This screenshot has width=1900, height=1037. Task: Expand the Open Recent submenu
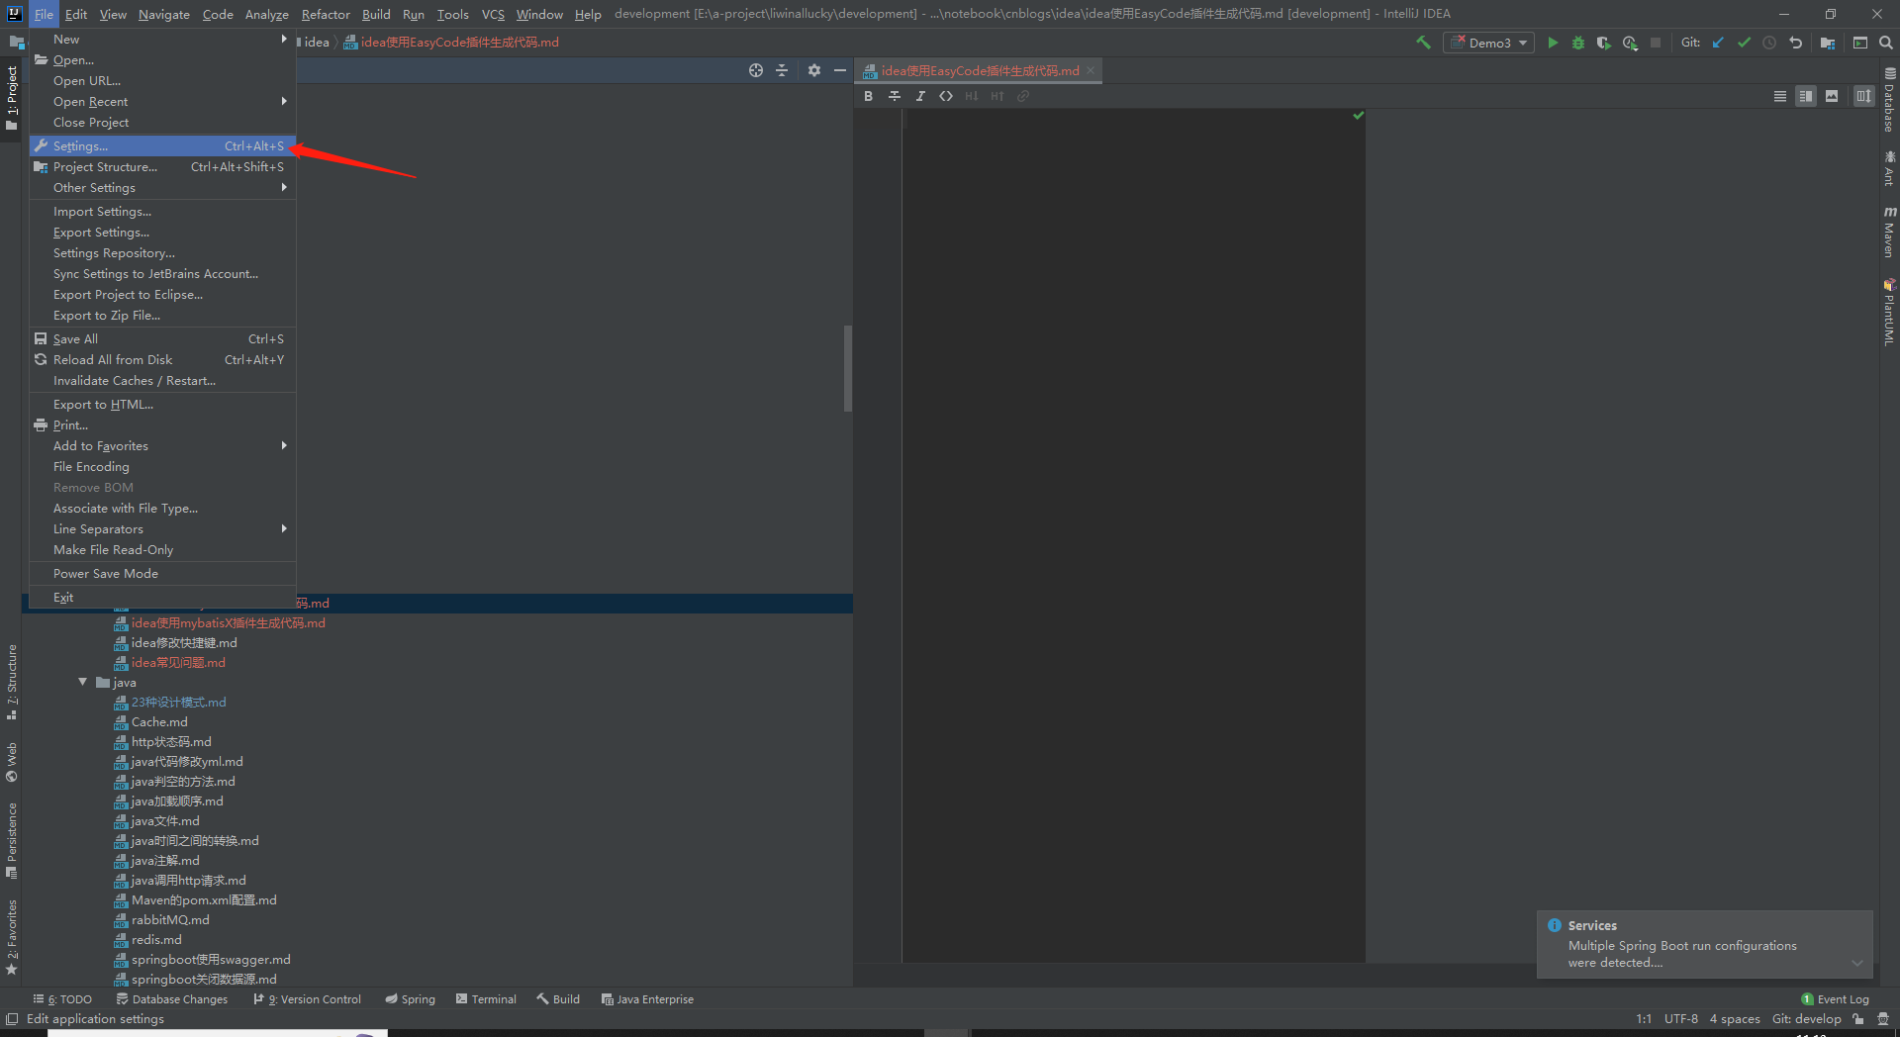click(162, 102)
